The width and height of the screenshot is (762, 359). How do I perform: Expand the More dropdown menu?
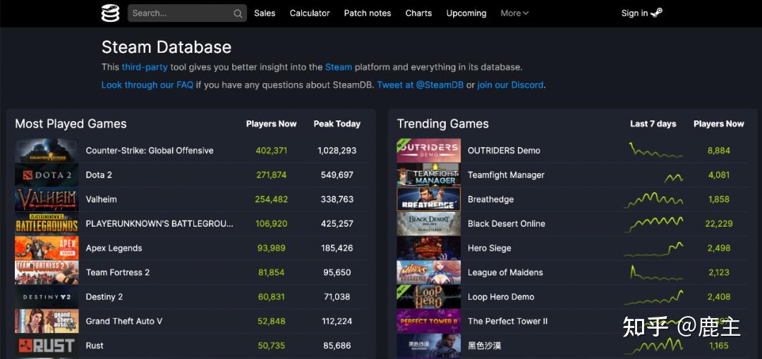(514, 13)
